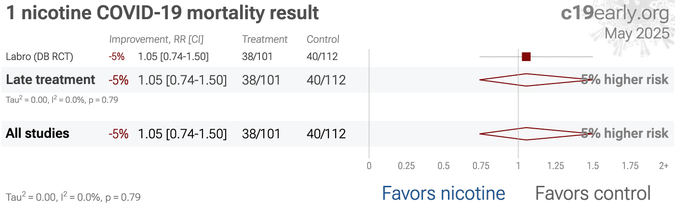Click the Late treatment row label
The width and height of the screenshot is (675, 206).
[x=51, y=80]
